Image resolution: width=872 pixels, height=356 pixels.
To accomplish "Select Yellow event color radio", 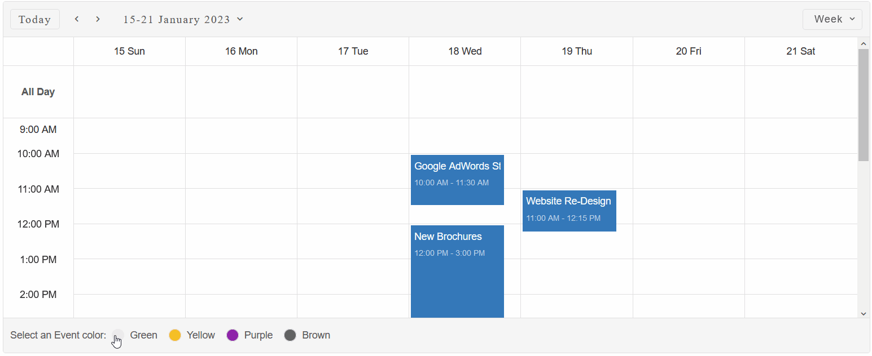I will pyautogui.click(x=175, y=335).
